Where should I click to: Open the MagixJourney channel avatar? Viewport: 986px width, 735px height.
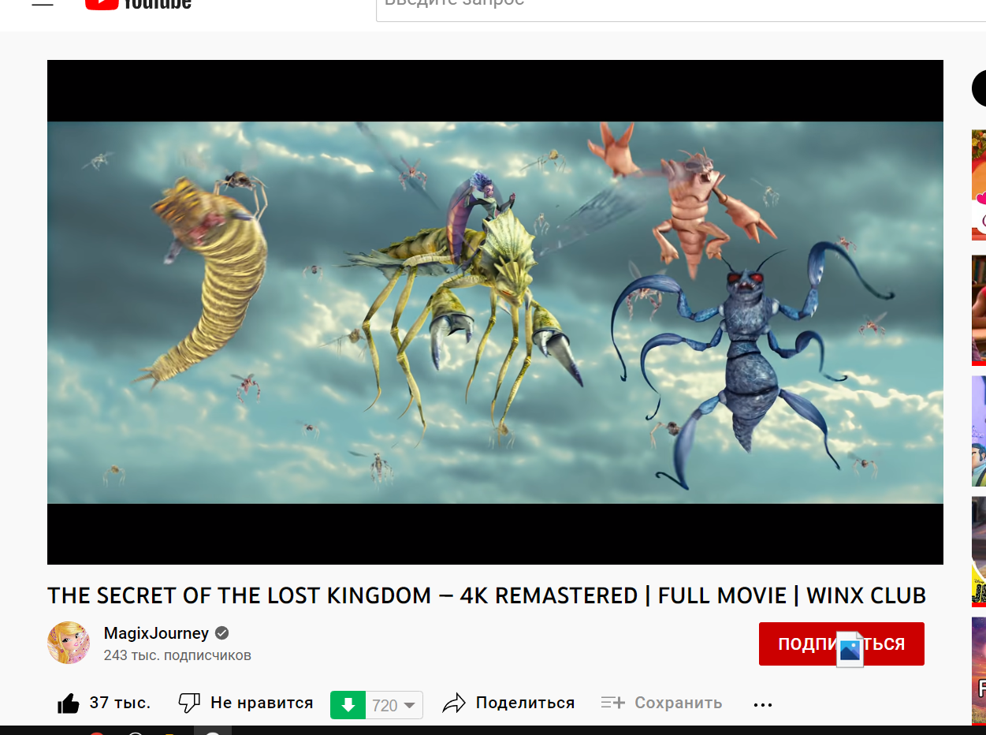pos(69,643)
